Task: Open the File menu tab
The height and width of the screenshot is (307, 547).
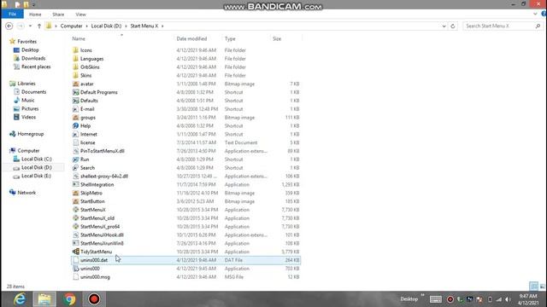Action: coord(13,14)
